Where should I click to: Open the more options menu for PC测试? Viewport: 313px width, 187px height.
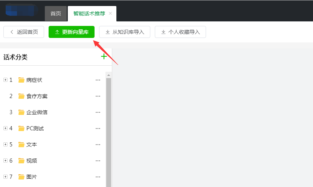click(x=98, y=128)
